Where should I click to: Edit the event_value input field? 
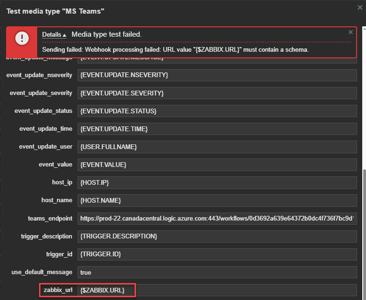click(217, 165)
